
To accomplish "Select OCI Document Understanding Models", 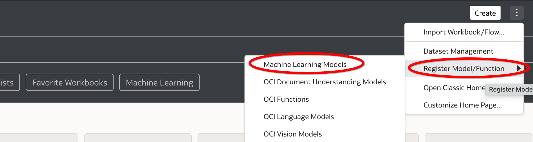I will click(x=325, y=82).
